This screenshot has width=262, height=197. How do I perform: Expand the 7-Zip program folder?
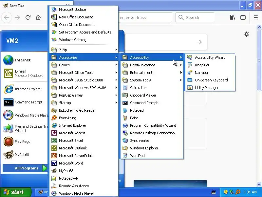click(x=84, y=50)
